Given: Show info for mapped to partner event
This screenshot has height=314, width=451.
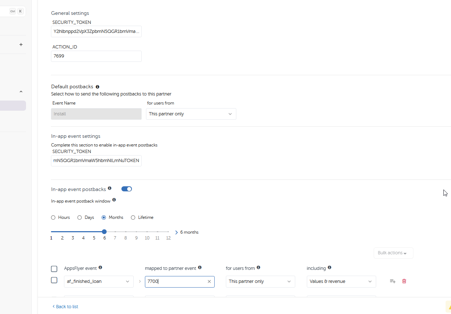Looking at the screenshot, I should click(200, 268).
